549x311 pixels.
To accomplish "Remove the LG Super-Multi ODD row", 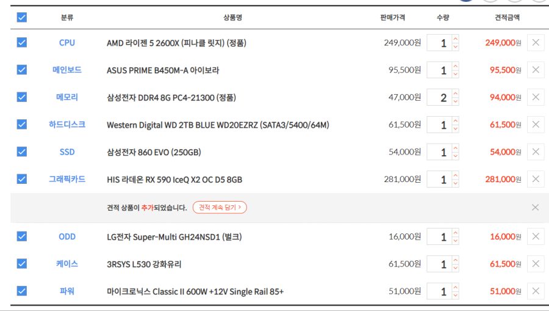I will [x=536, y=236].
